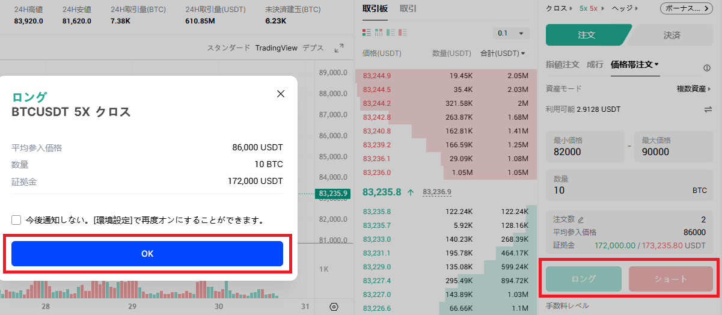Check the 今後通知しない checkbox

coord(17,220)
